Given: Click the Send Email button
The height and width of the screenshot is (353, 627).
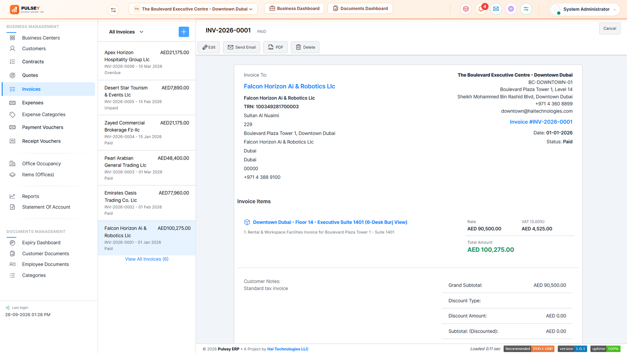Looking at the screenshot, I should tap(241, 47).
